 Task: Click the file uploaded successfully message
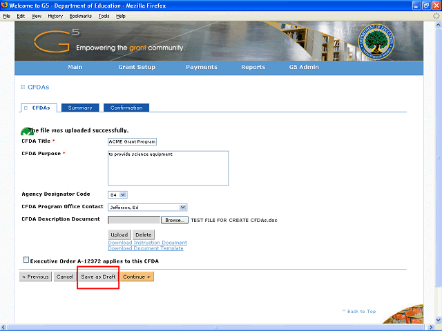[x=79, y=130]
